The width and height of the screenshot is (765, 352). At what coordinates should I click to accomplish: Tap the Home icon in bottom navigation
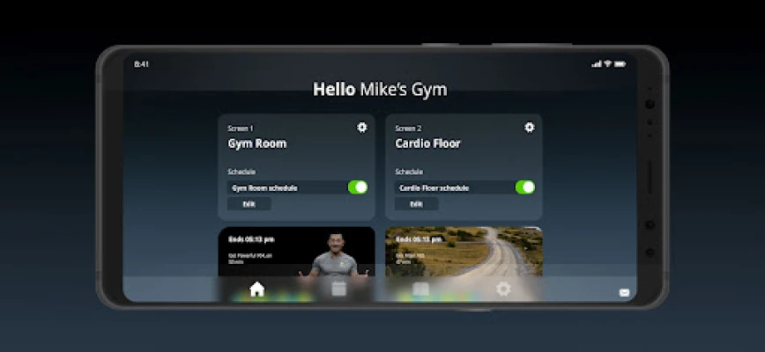click(257, 289)
